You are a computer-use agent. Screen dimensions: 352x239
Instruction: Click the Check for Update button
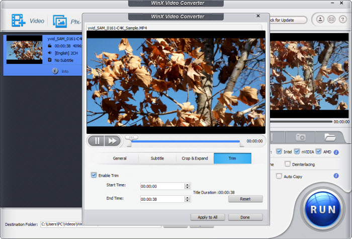(288, 20)
